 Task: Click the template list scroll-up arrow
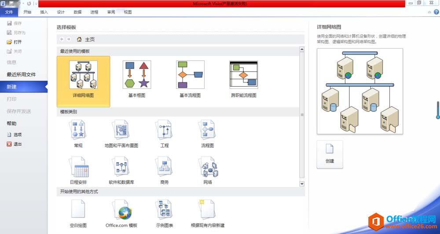click(x=302, y=49)
